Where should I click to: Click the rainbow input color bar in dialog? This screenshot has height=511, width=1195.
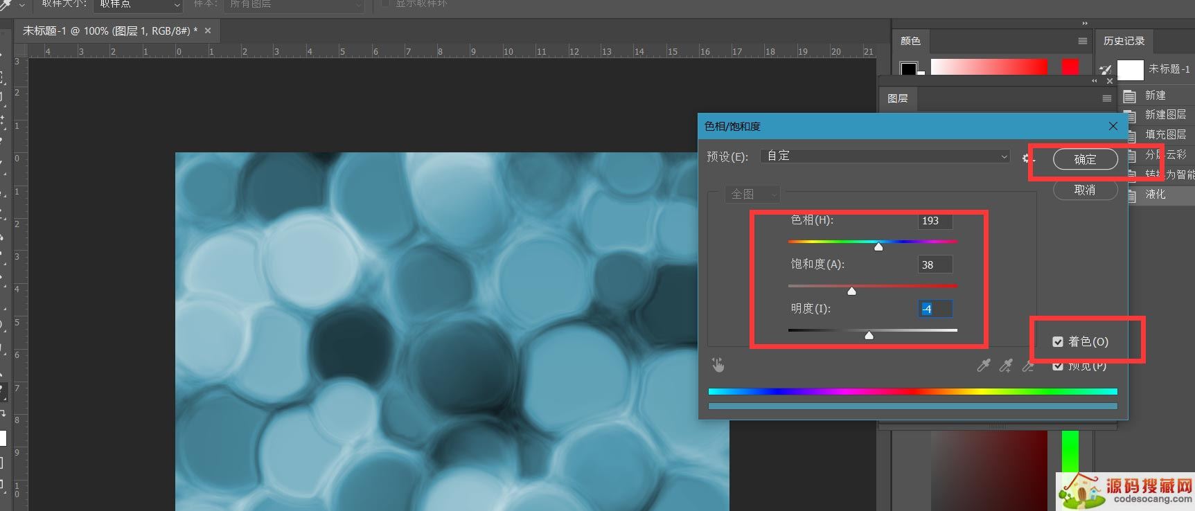(913, 392)
